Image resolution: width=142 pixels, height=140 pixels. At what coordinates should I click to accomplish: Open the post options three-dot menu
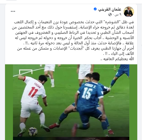13,11
